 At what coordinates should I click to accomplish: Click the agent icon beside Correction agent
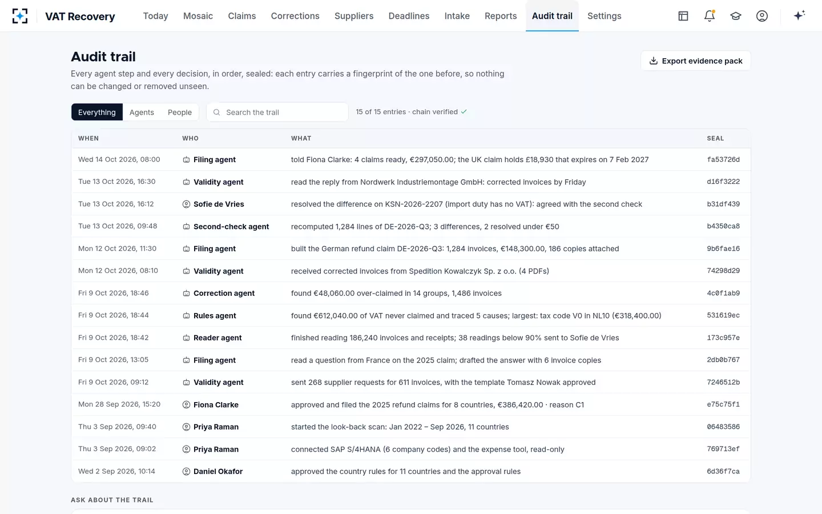186,294
